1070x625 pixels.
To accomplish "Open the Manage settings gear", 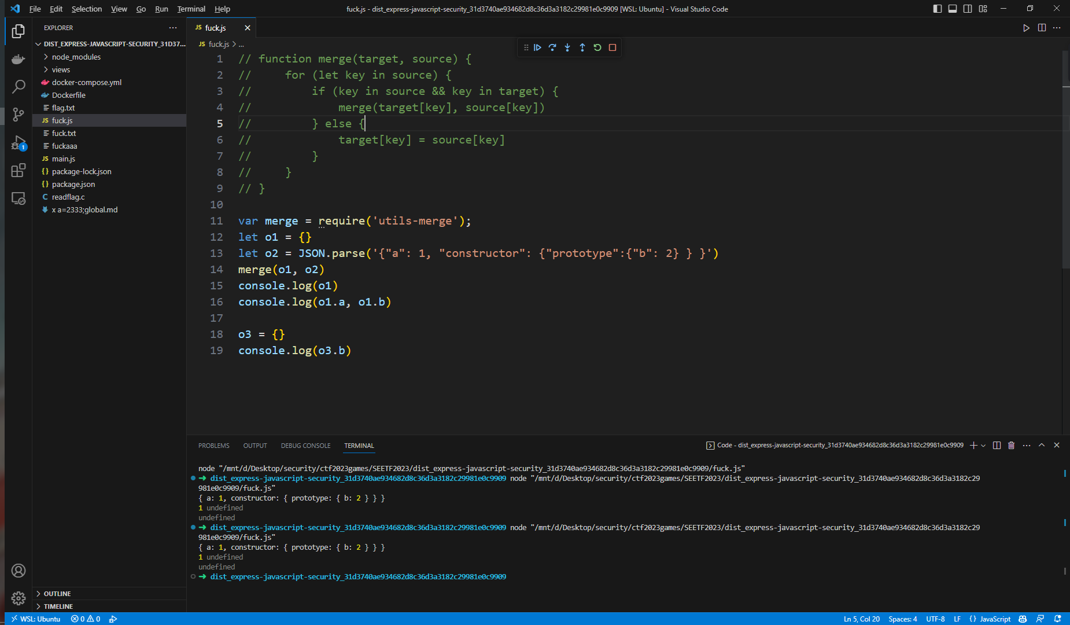I will pos(19,598).
